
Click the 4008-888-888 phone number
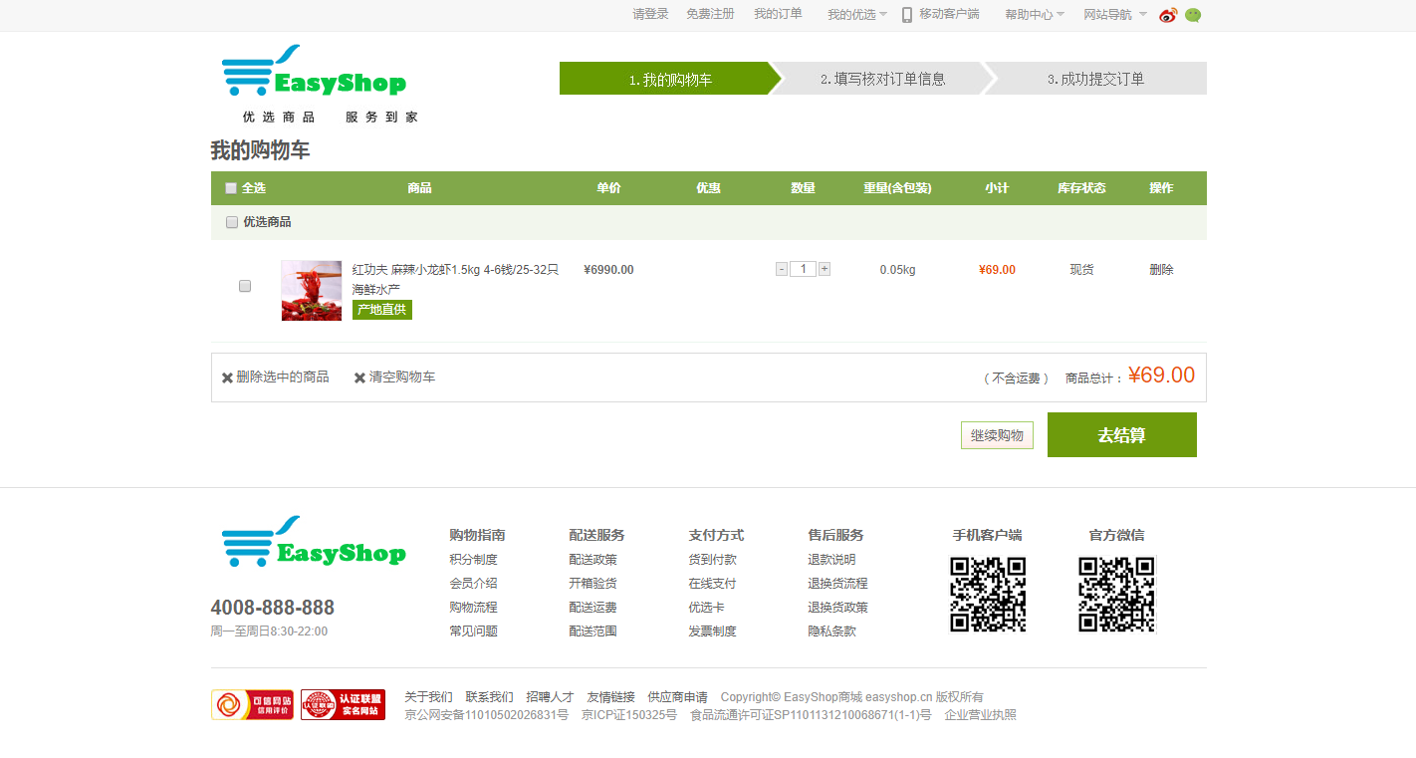[x=273, y=608]
